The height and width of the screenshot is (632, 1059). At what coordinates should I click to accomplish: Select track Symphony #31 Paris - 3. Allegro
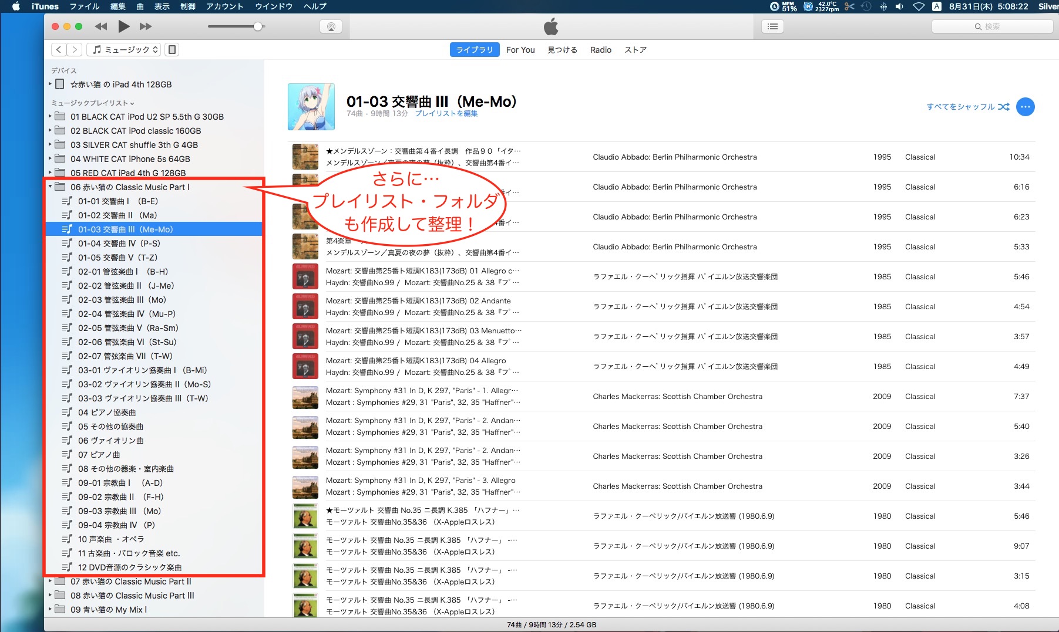point(661,486)
